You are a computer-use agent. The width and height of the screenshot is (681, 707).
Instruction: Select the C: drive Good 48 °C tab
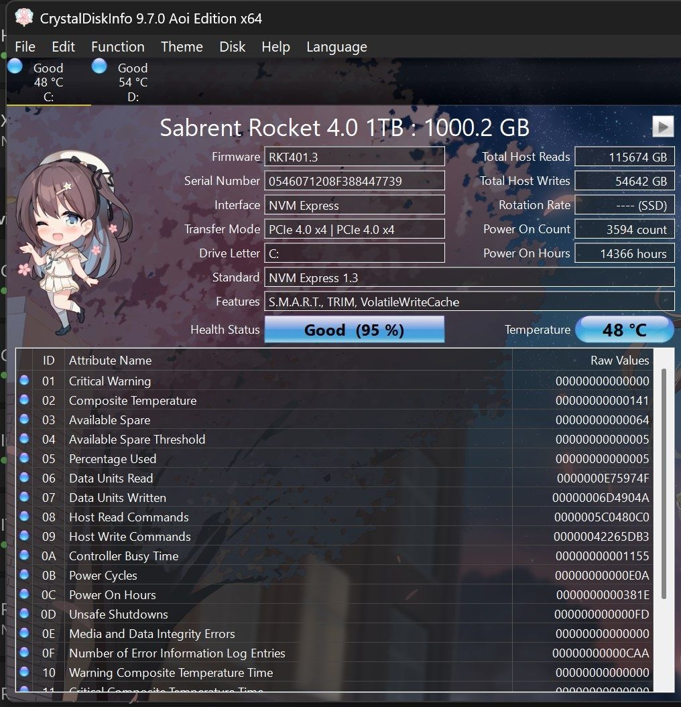click(x=49, y=82)
